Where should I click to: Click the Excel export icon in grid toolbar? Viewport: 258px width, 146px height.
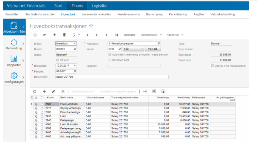pyautogui.click(x=154, y=91)
